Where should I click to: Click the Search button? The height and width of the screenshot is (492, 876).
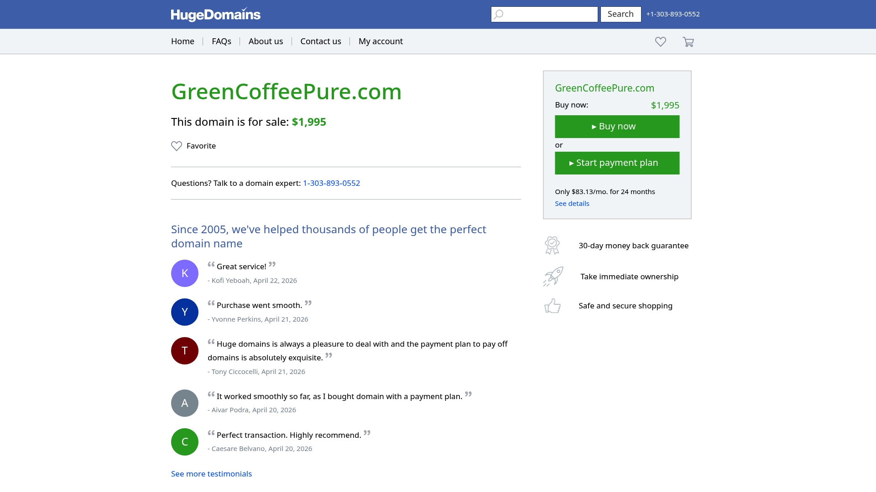620,14
